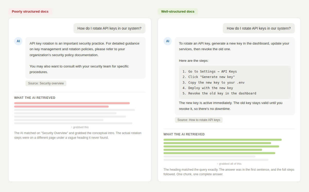The image size is (309, 192).
Task: Toggle the top green retrieval bar
Action: coord(222,139)
